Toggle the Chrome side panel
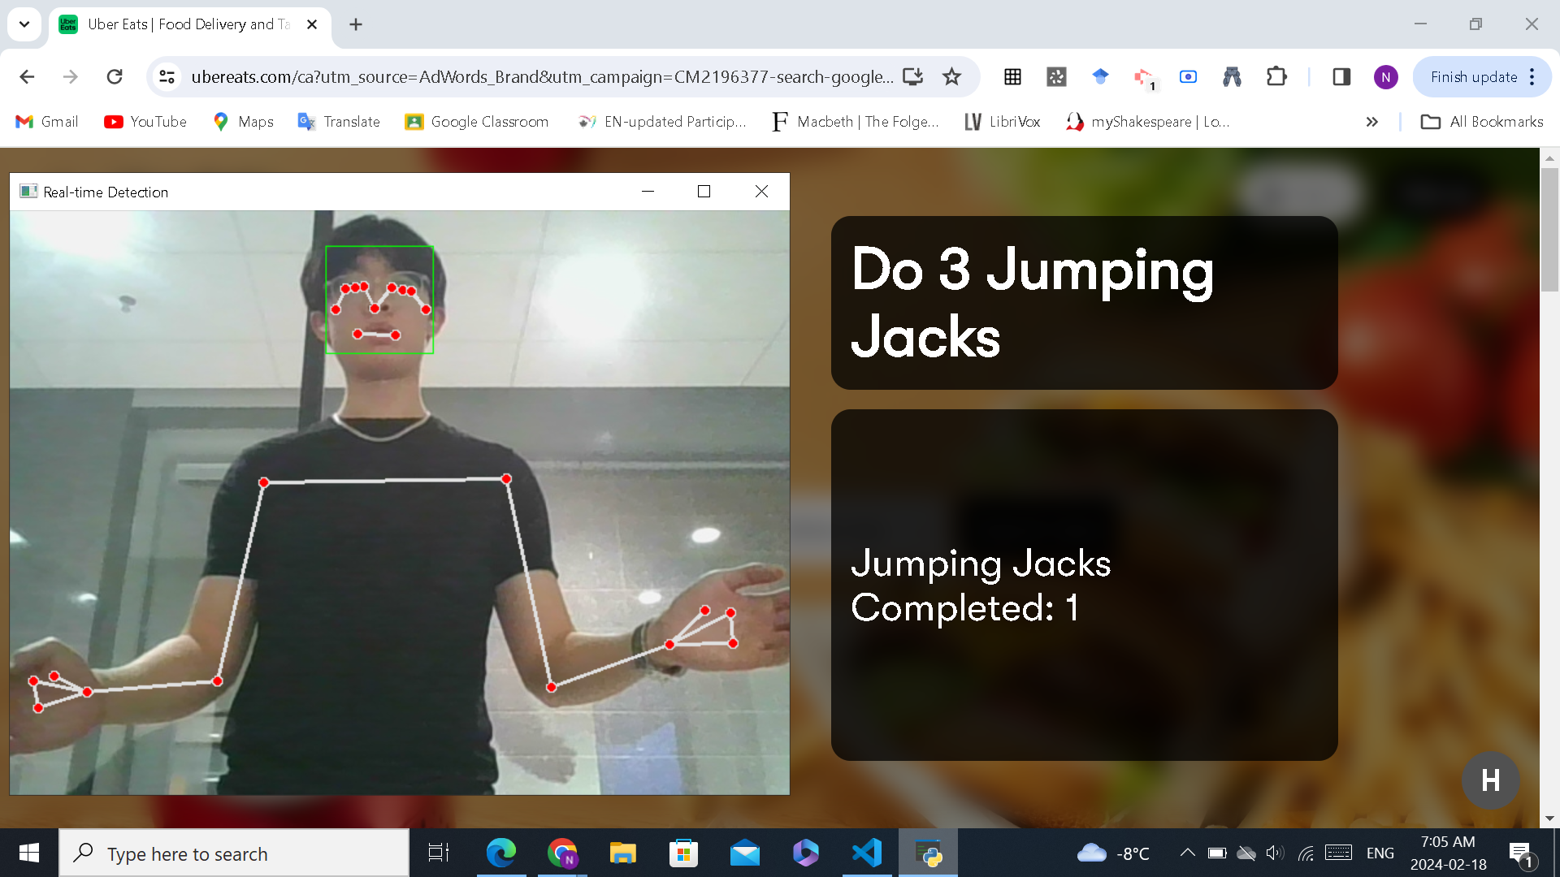1560x877 pixels. (1341, 76)
